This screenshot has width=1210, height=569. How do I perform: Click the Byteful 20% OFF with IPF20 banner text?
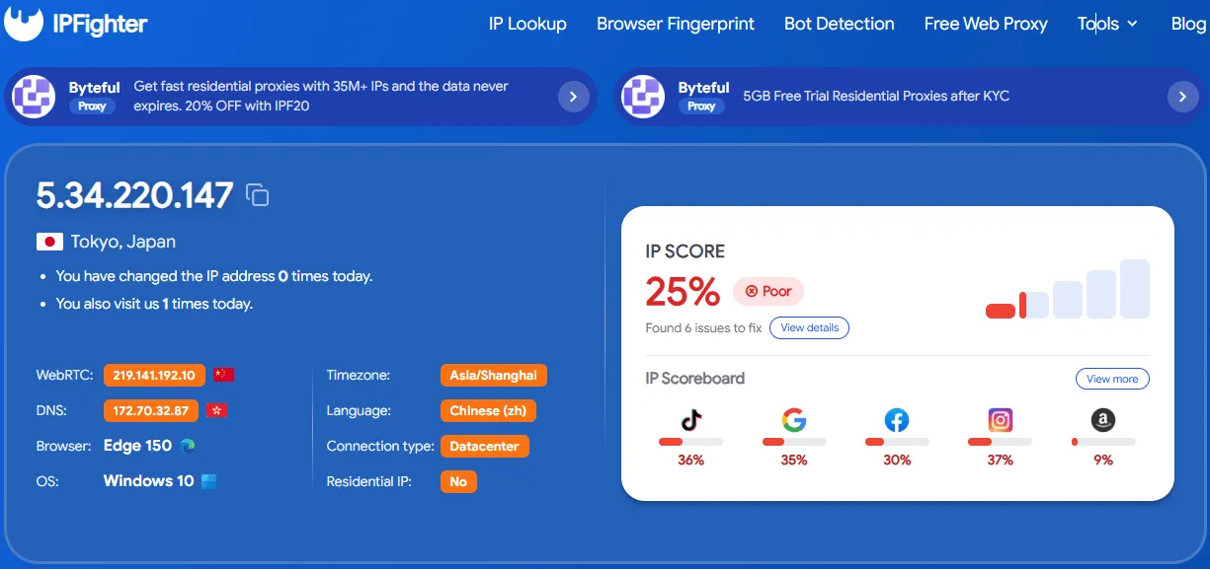coord(321,96)
